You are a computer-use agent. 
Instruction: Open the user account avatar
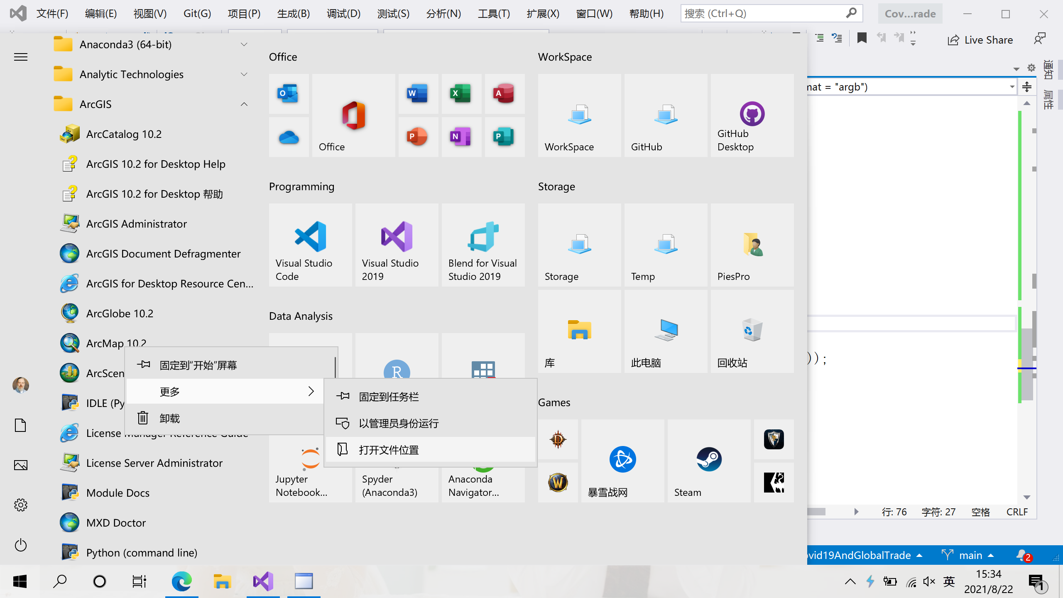pos(20,385)
